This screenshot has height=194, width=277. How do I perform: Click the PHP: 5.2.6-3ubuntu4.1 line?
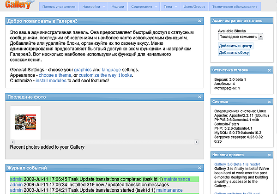[233, 128]
